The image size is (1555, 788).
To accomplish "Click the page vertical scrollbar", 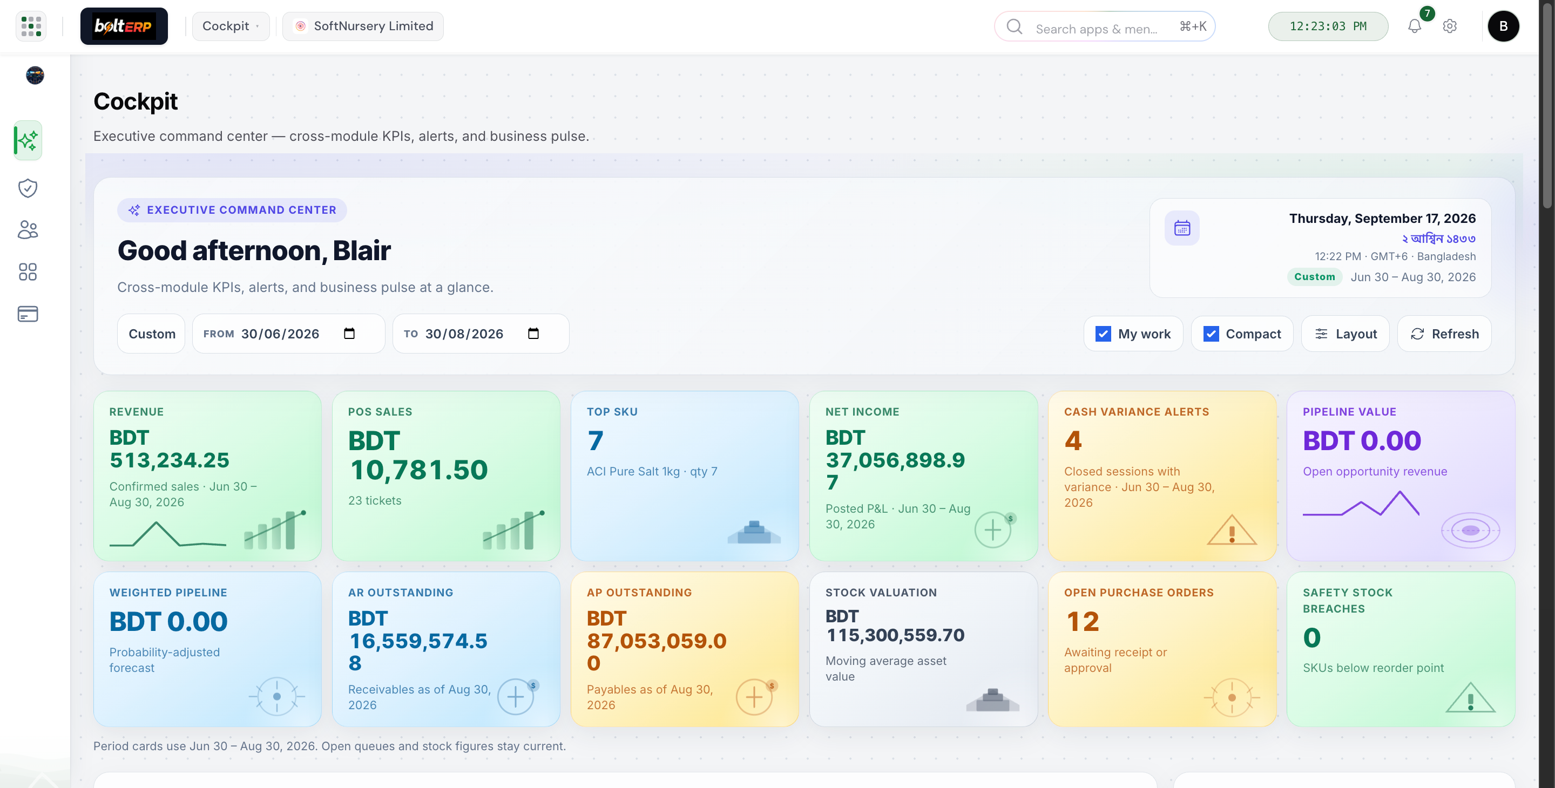I will [1547, 106].
